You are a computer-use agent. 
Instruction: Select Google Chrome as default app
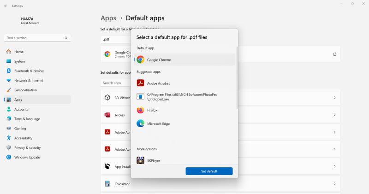tap(184, 60)
